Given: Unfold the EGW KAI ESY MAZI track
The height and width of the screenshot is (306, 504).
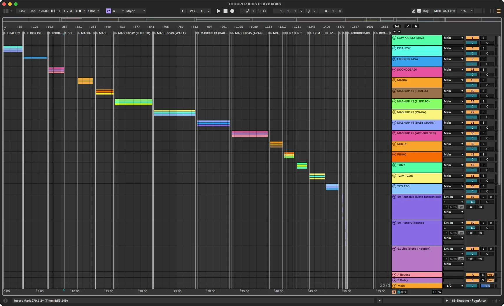Looking at the screenshot, I should 394,38.
